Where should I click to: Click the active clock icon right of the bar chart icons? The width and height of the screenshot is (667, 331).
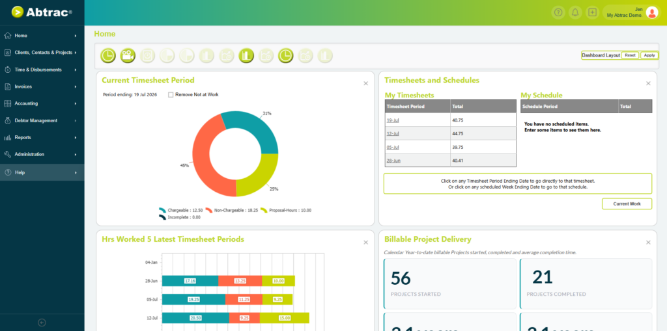[286, 56]
